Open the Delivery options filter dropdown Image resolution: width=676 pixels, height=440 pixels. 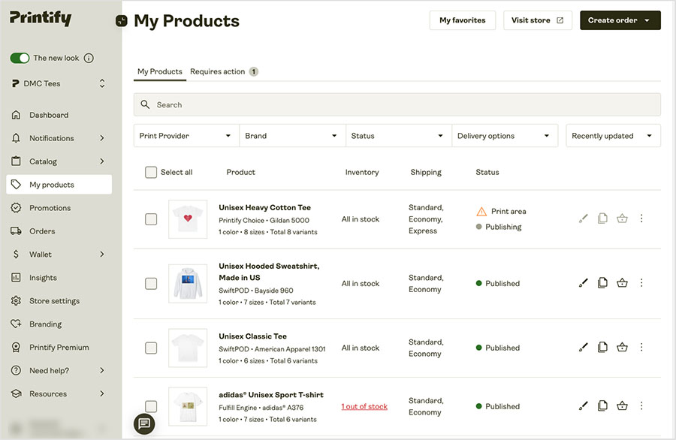pos(505,136)
